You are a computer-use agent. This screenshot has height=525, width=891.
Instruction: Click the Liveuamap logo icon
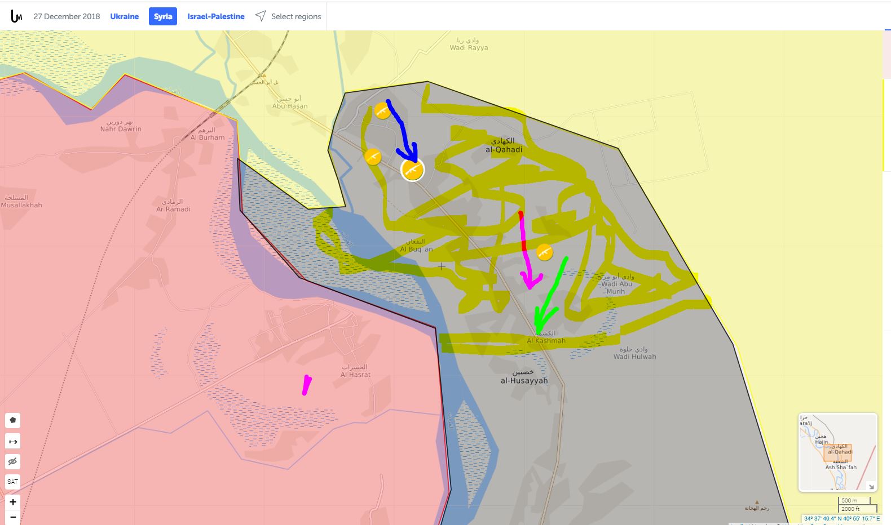pos(16,16)
